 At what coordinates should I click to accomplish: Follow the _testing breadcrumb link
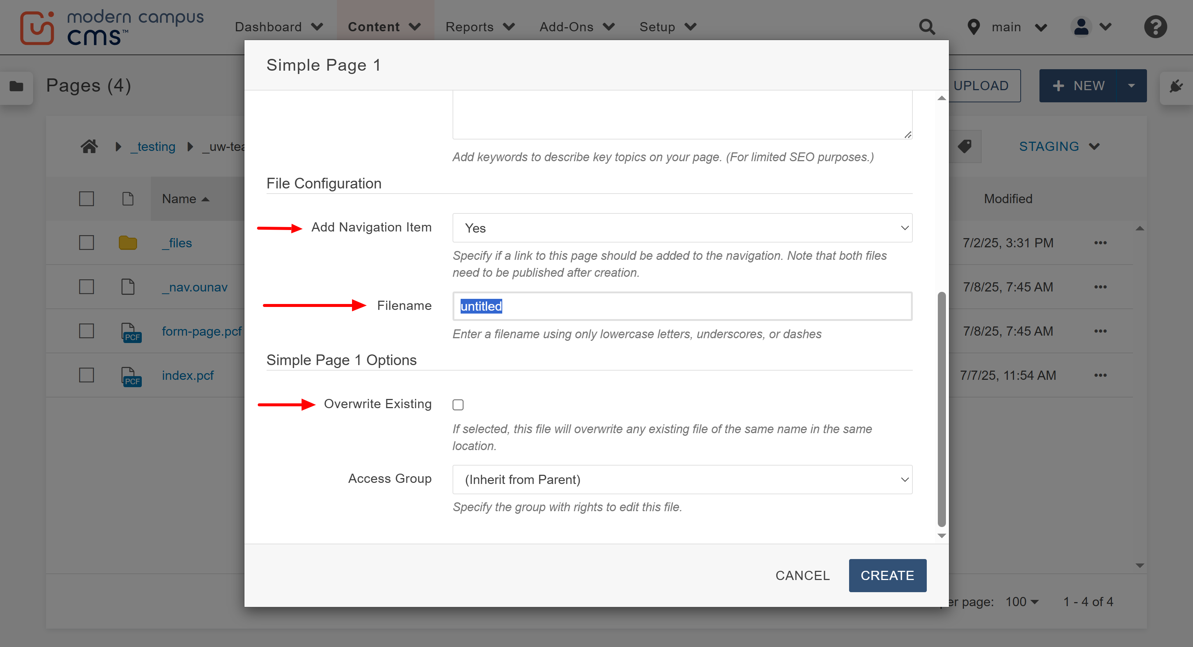point(153,146)
